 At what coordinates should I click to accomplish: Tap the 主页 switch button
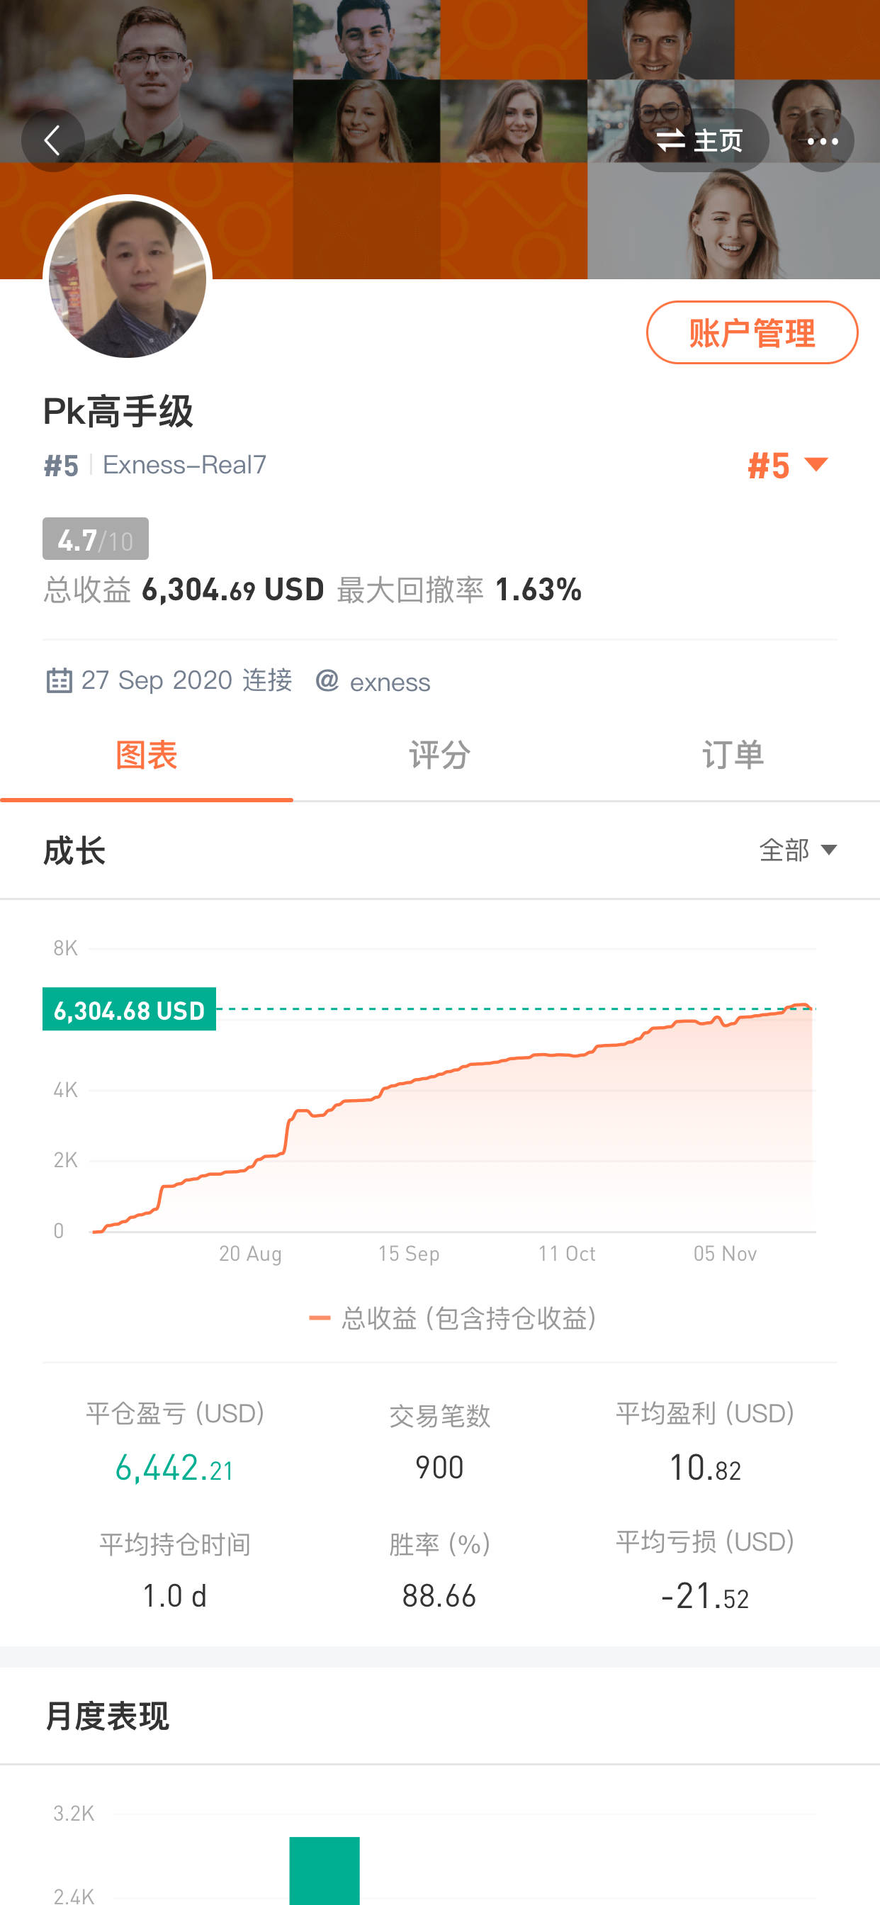point(699,140)
